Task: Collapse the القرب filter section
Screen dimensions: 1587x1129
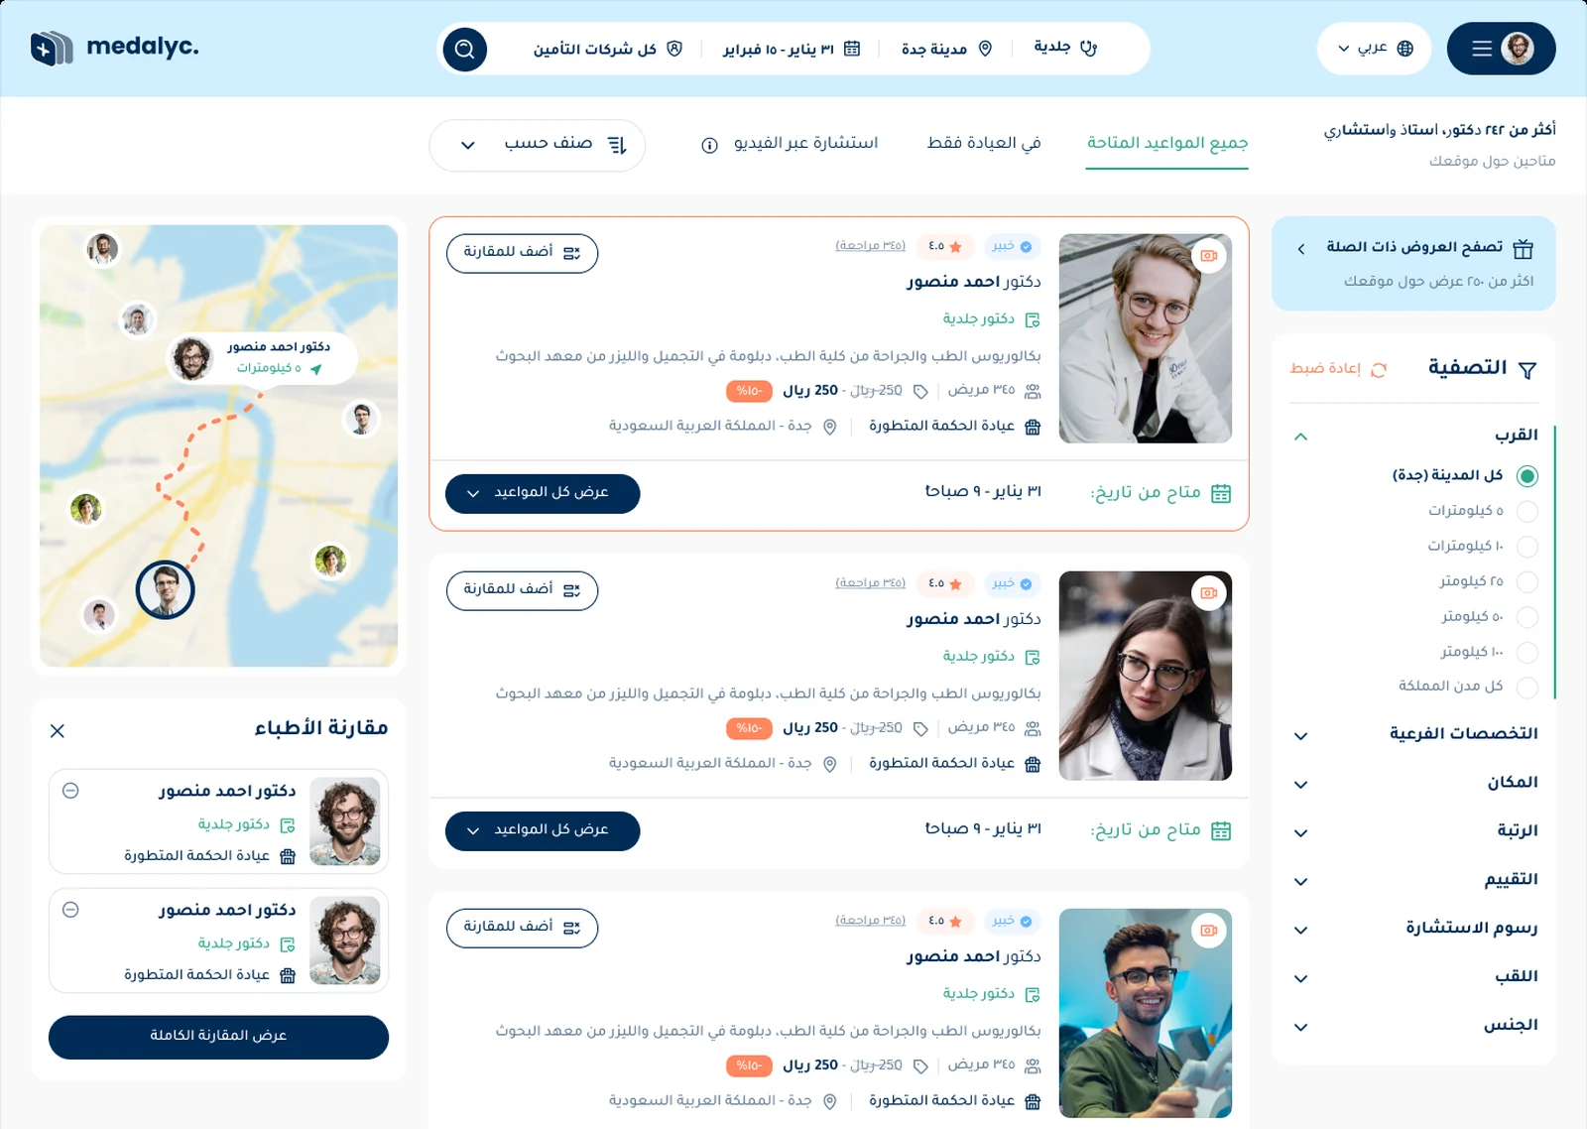Action: [1300, 437]
